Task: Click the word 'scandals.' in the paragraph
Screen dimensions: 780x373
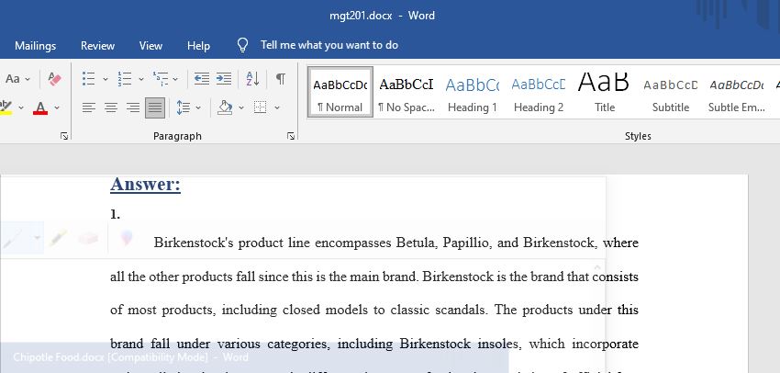Action: click(462, 310)
